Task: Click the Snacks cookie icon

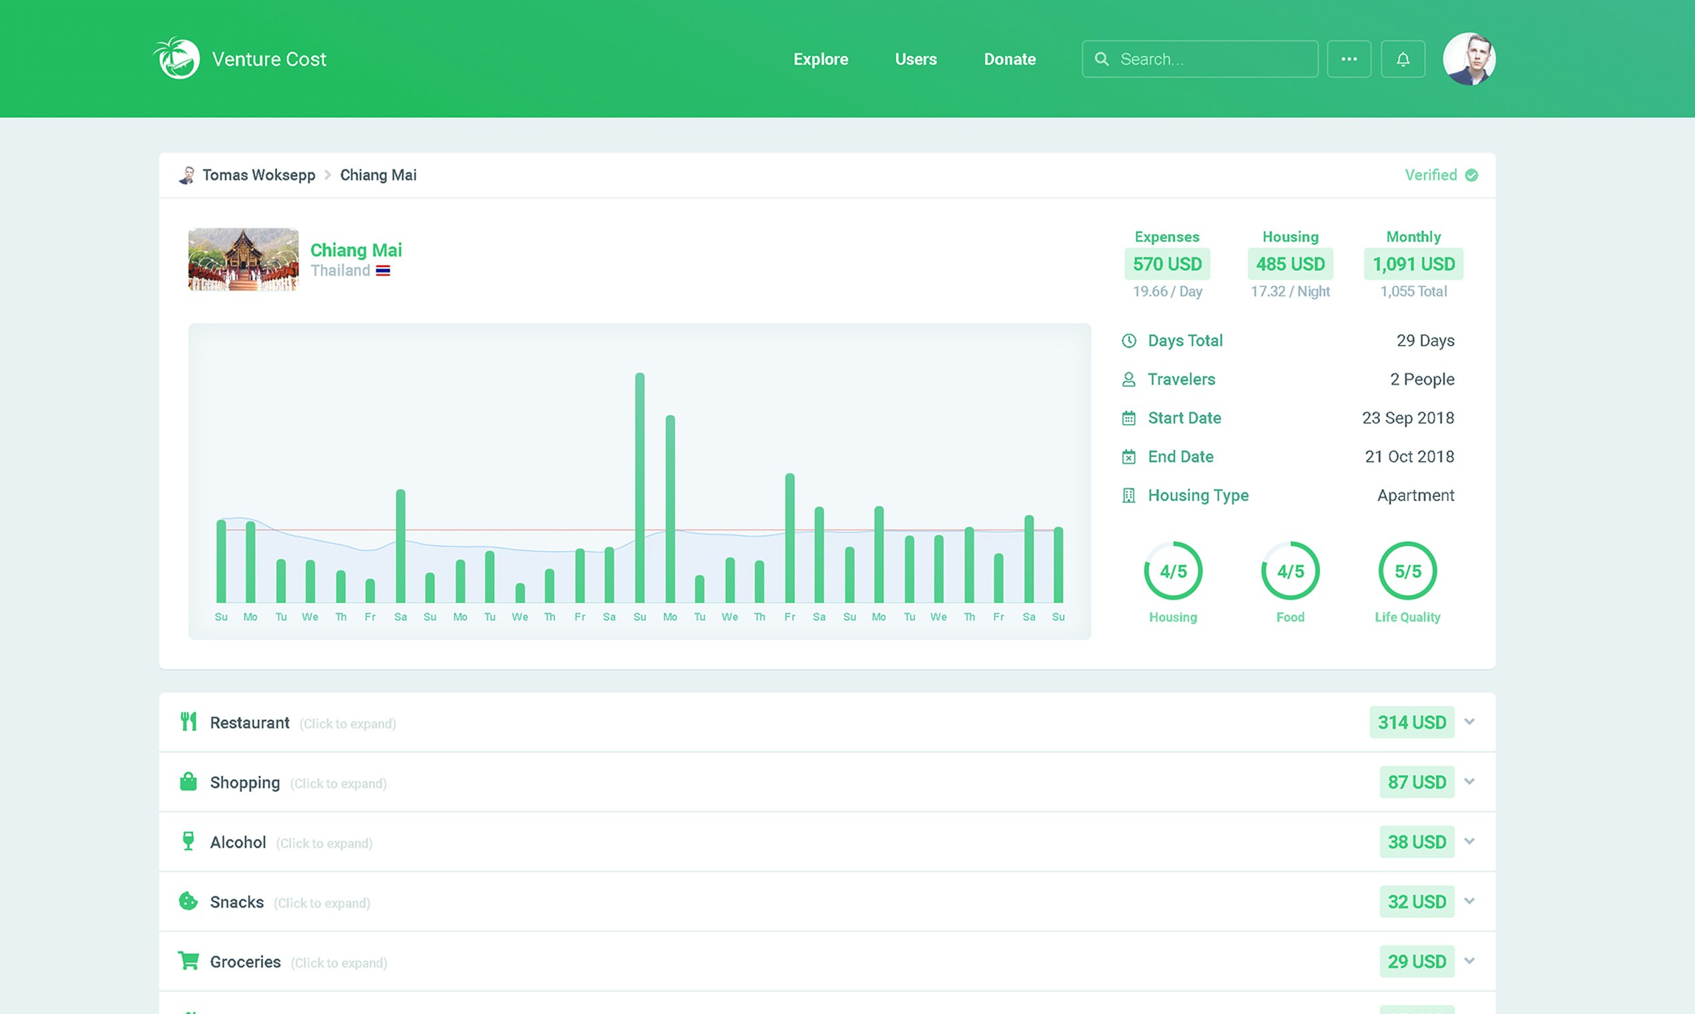Action: 190,901
